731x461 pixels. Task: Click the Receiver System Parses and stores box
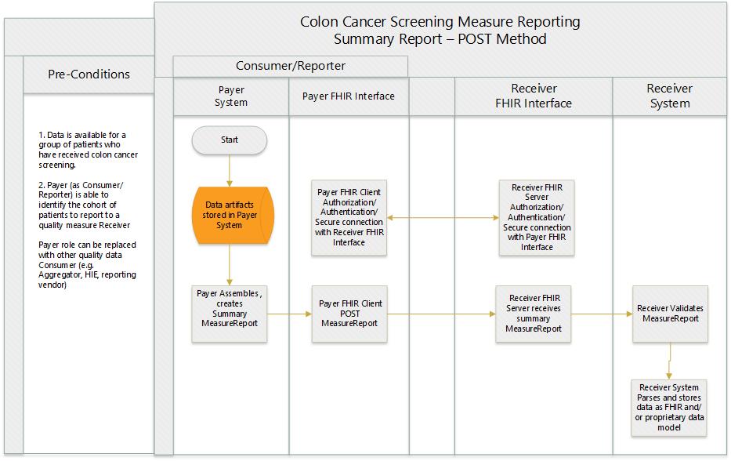click(670, 406)
